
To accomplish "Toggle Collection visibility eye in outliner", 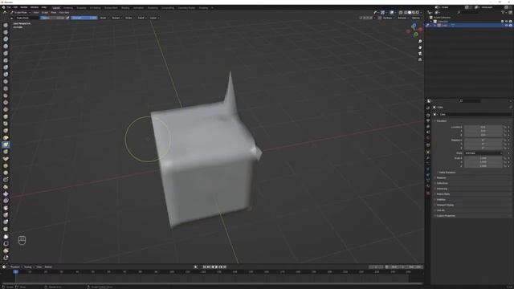I will click(x=506, y=22).
